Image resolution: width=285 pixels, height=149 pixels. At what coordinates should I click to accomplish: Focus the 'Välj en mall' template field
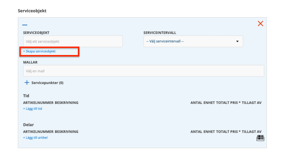click(x=143, y=71)
